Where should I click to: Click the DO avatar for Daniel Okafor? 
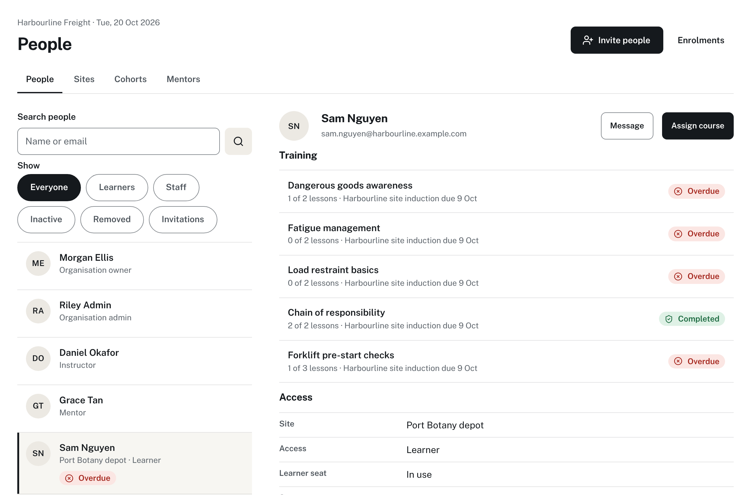point(38,358)
